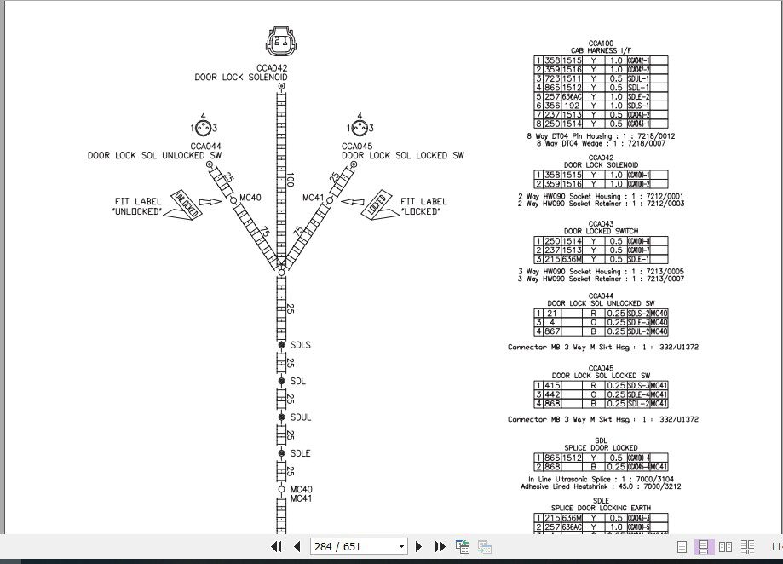The height and width of the screenshot is (564, 783).
Task: Switch to two-page facing view
Action: 726,546
